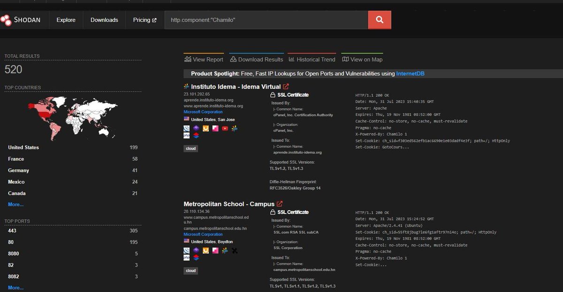Open Metropolitan School - Campus result

click(x=229, y=204)
